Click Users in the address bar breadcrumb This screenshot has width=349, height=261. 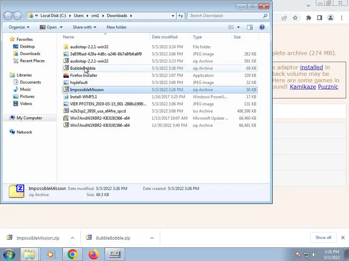pos(79,16)
